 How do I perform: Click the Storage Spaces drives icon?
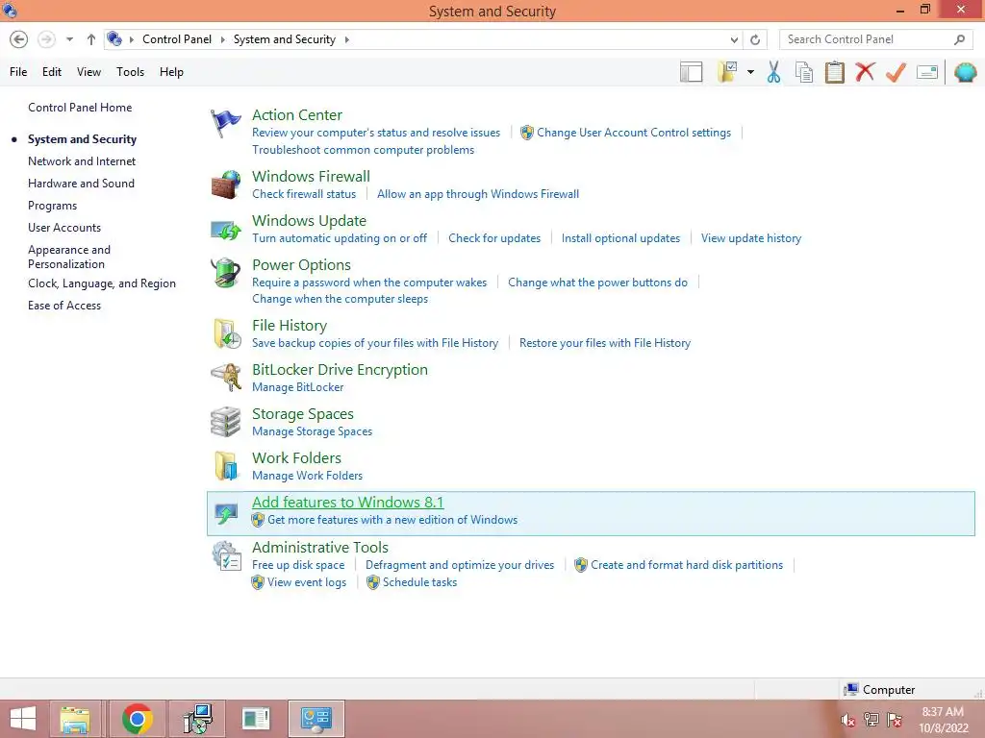pos(225,422)
